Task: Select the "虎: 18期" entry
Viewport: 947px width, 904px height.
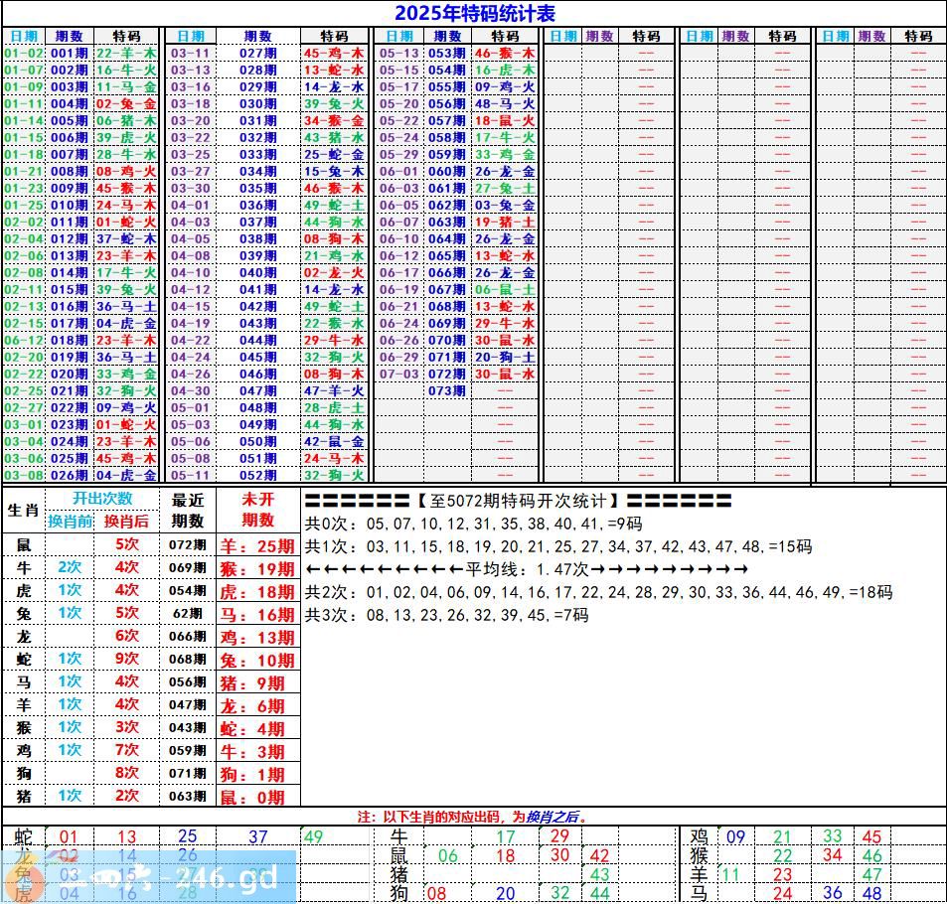Action: point(257,592)
